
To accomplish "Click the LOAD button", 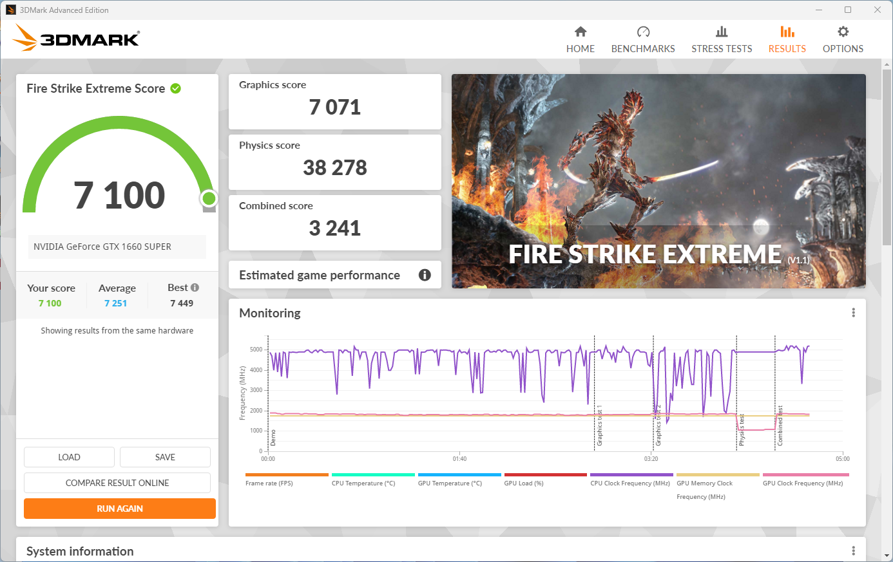I will pos(69,457).
